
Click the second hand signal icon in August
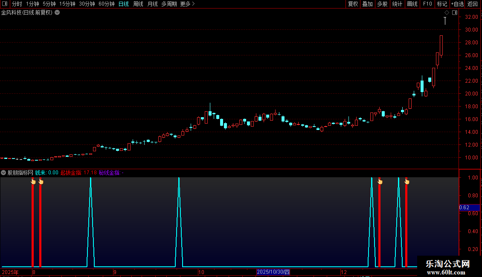[x=41, y=182]
